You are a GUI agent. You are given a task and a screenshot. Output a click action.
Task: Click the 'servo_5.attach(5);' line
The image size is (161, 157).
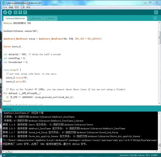tap(17, 78)
